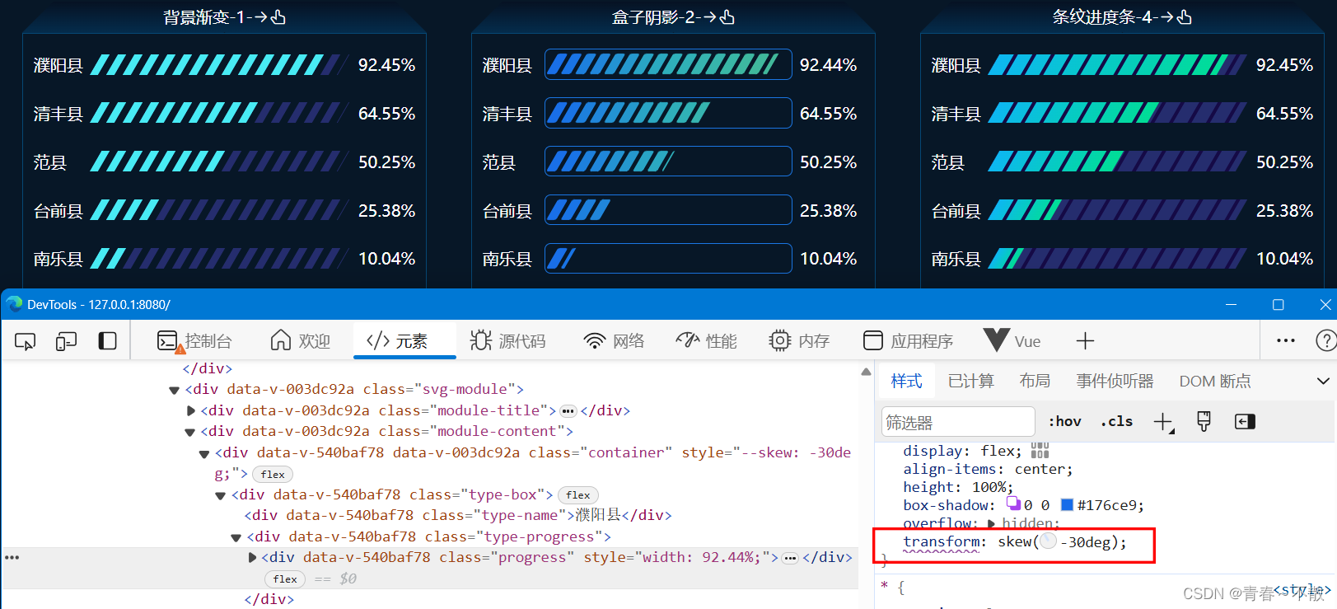Toggle device emulation icon
Image resolution: width=1337 pixels, height=609 pixels.
[66, 341]
